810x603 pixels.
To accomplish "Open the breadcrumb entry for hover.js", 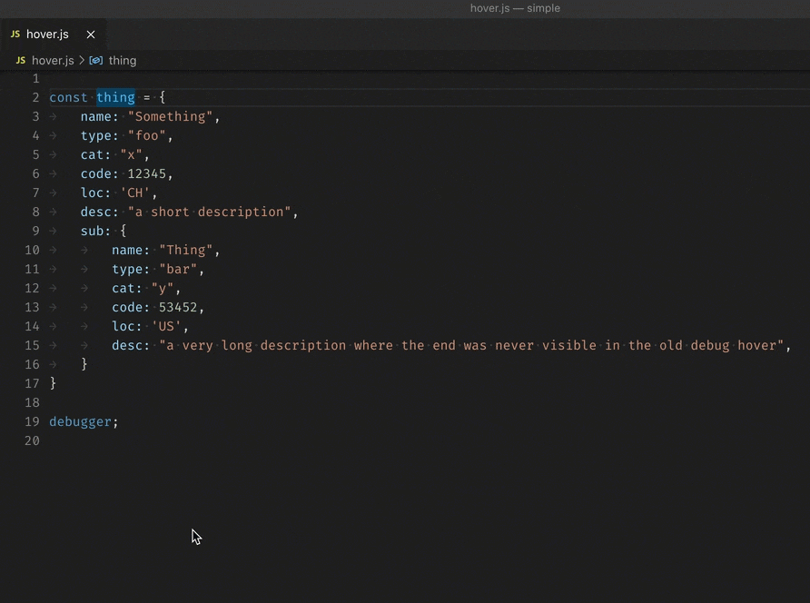I will coord(53,60).
